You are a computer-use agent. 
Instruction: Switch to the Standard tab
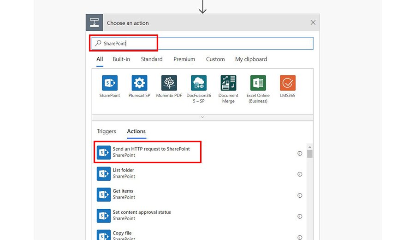pyautogui.click(x=152, y=59)
